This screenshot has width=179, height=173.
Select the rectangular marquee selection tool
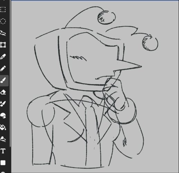pyautogui.click(x=3, y=9)
